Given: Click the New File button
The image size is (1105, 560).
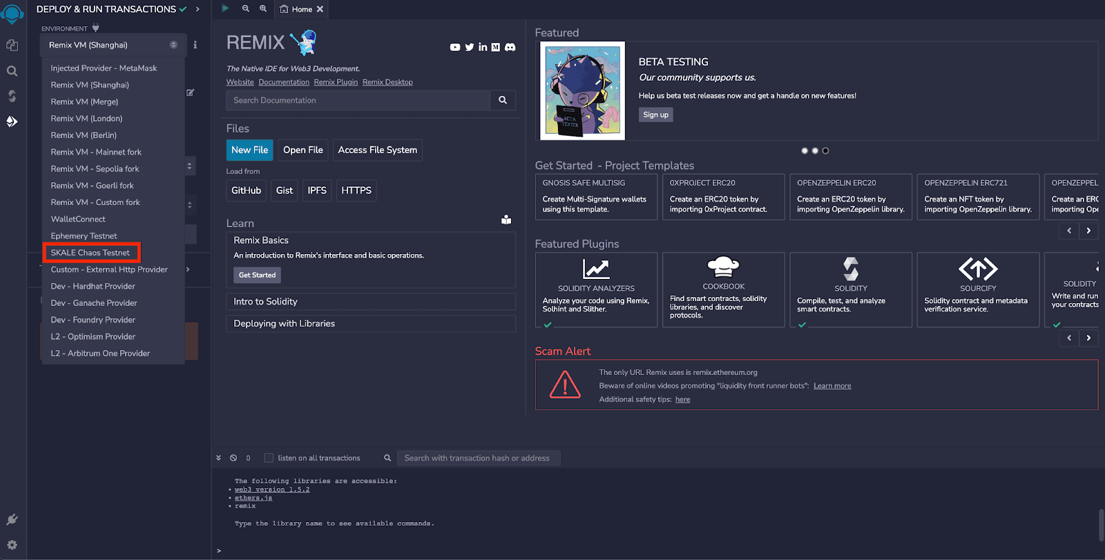Looking at the screenshot, I should pos(250,150).
